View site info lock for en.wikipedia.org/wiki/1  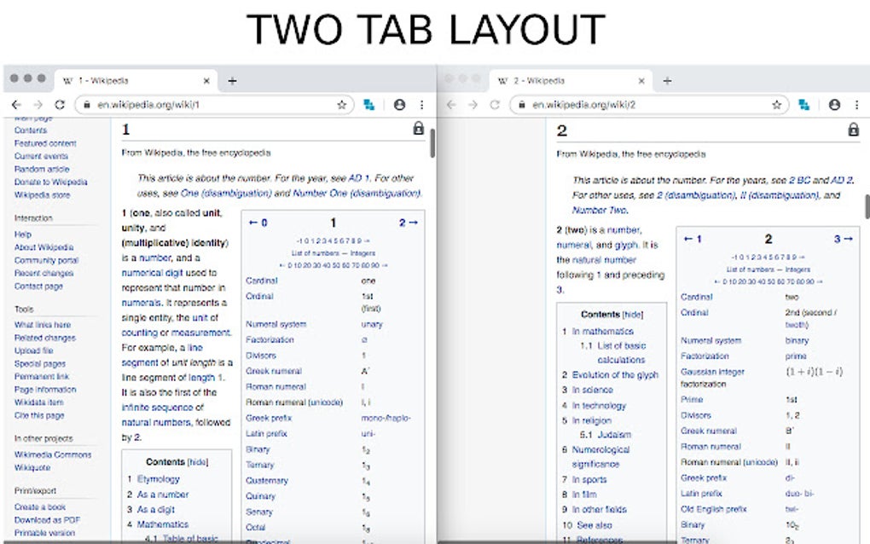[x=86, y=105]
